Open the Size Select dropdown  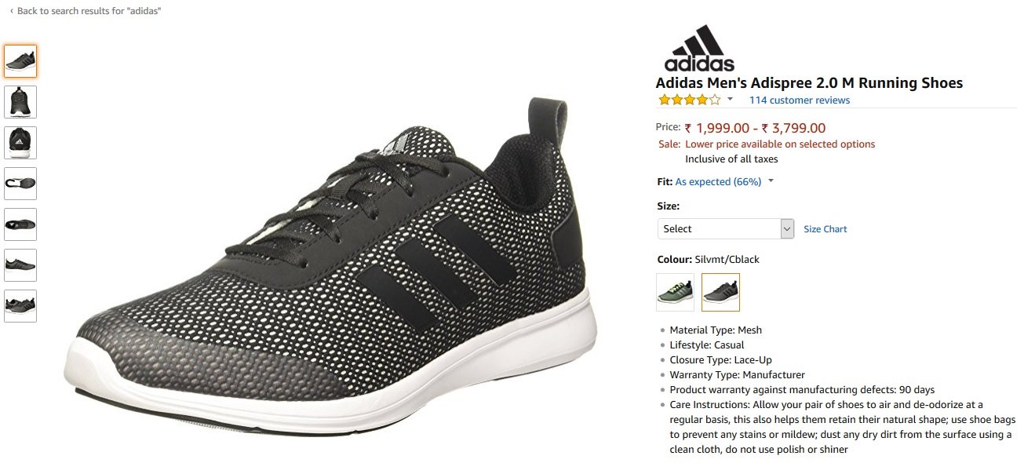click(726, 228)
